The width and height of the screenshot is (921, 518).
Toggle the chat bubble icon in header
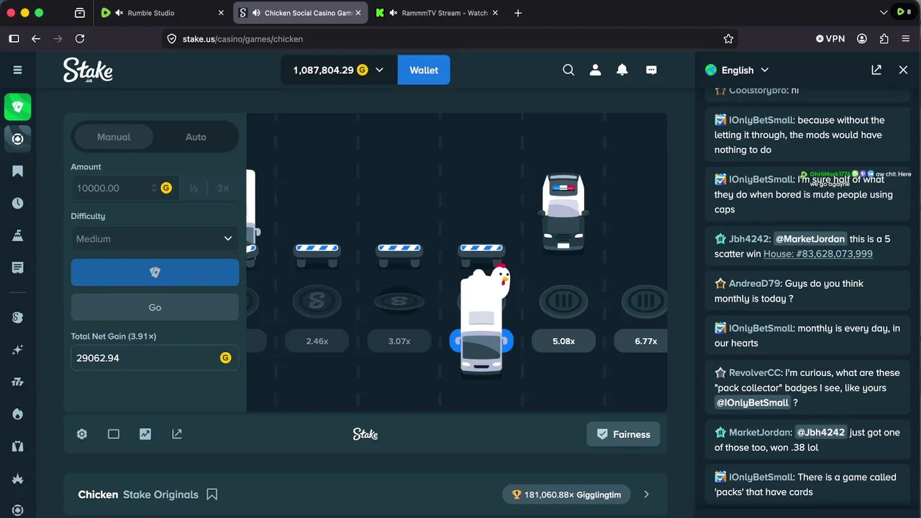click(x=651, y=70)
